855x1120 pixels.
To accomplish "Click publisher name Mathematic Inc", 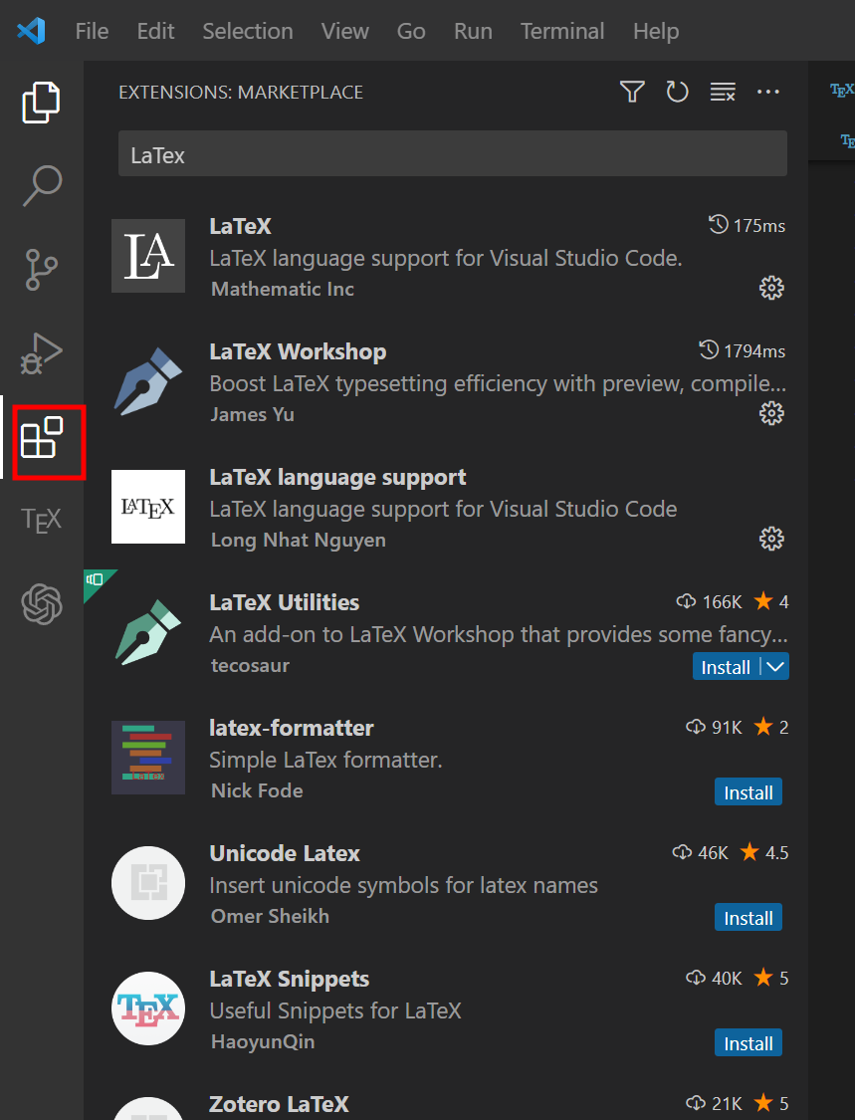I will [283, 289].
